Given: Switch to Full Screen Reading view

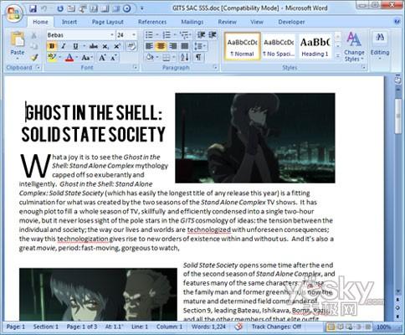Looking at the screenshot, I should click(x=341, y=327).
